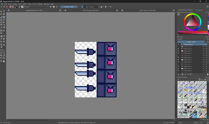
Task: Select the Zoom tool magnifier
Action: coord(1,61)
